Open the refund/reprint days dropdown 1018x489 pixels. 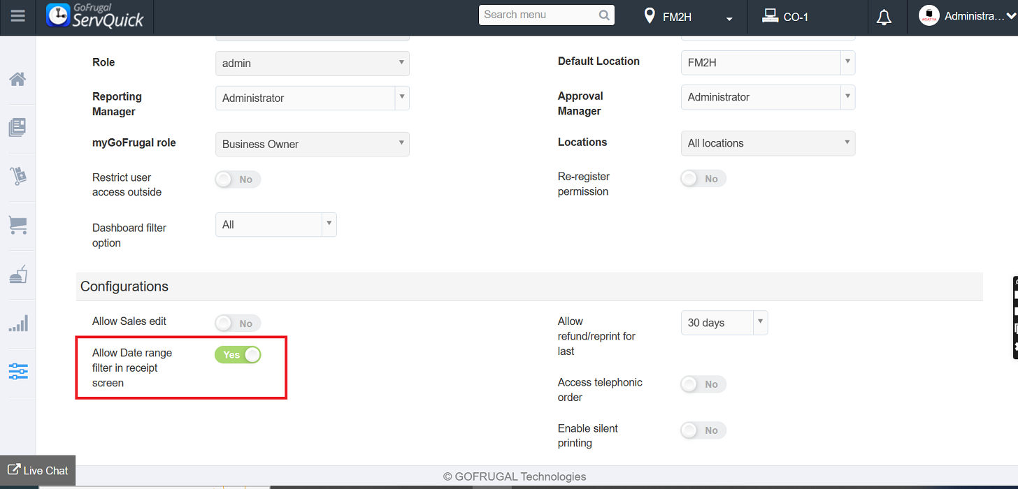pyautogui.click(x=724, y=323)
